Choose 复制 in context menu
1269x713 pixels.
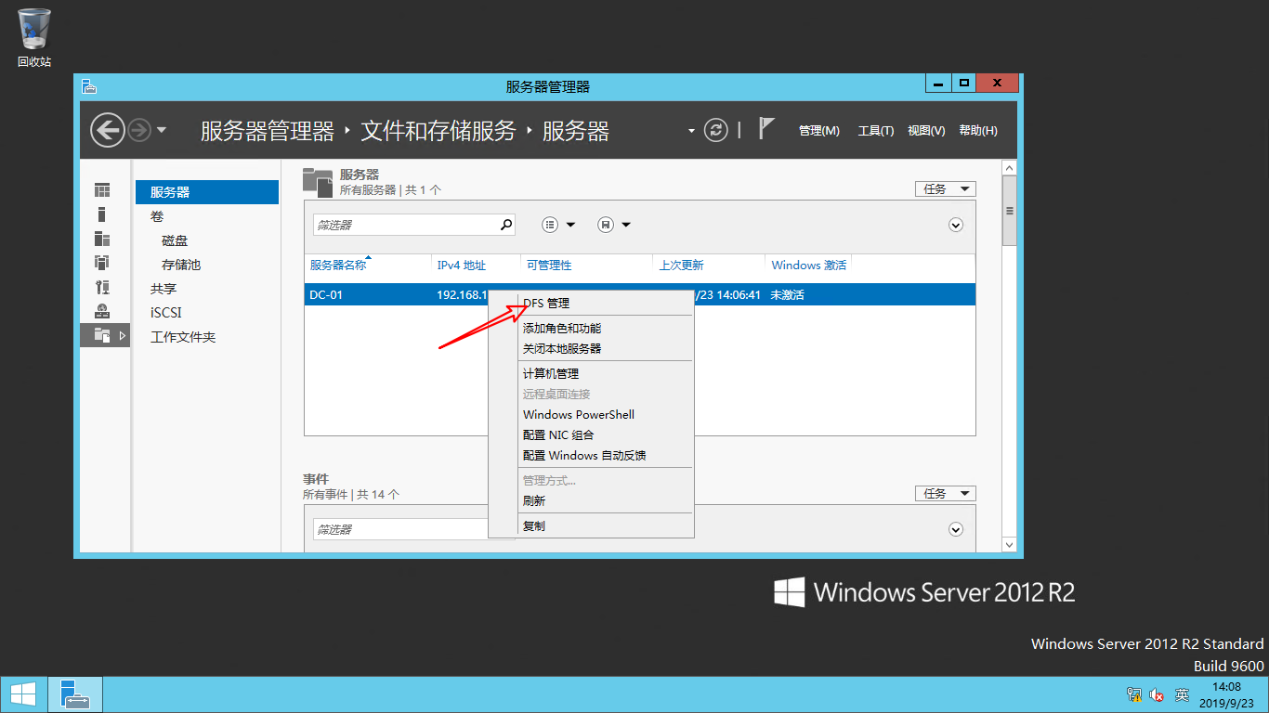tap(591, 525)
